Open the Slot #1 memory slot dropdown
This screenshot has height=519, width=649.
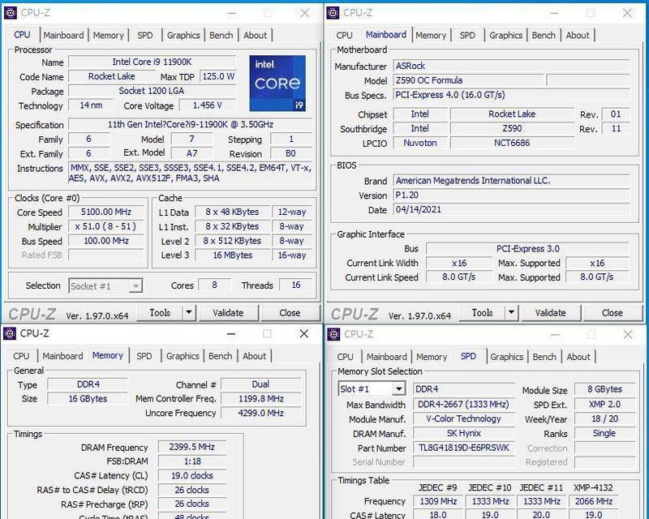(372, 389)
